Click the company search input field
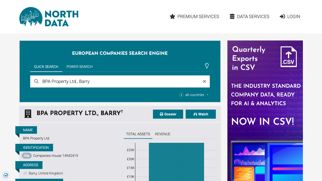The height and width of the screenshot is (181, 322). coord(121,81)
